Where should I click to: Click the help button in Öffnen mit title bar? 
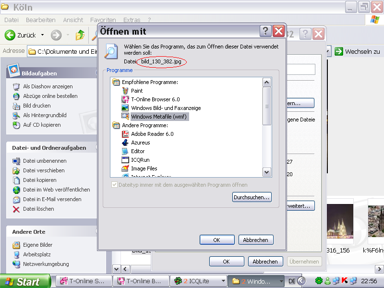265,31
